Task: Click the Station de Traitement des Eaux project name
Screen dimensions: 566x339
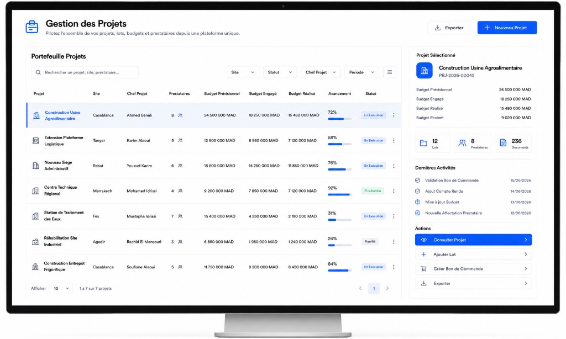Action: pos(64,216)
